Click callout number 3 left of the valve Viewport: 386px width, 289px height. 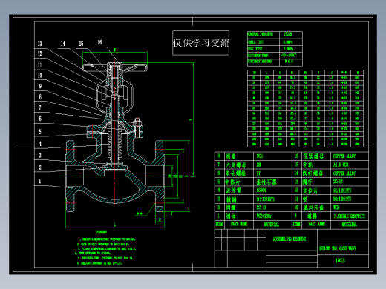[x=40, y=156]
